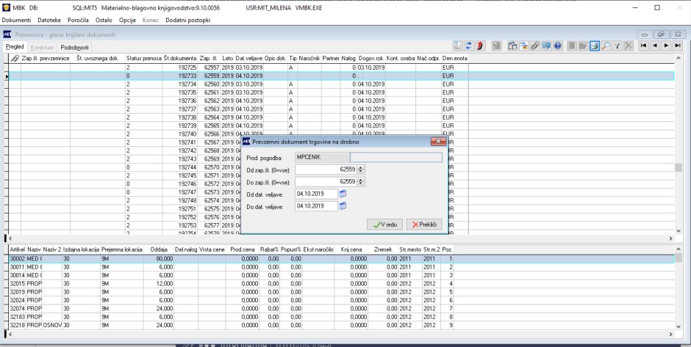Switch to the Podrobnosti tab
The height and width of the screenshot is (347, 691).
[74, 48]
